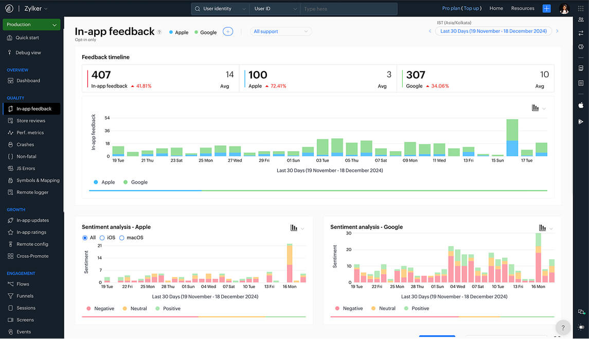Click the Events icon

pos(10,332)
